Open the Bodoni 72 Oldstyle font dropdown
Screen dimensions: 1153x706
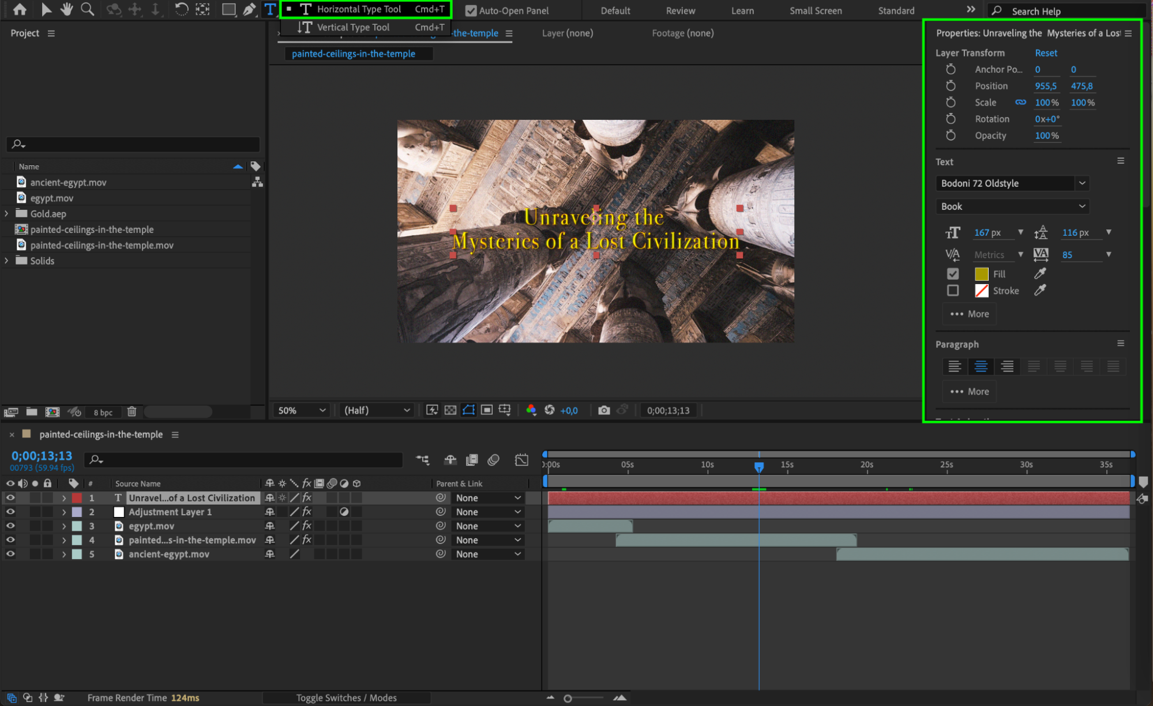pos(1081,183)
